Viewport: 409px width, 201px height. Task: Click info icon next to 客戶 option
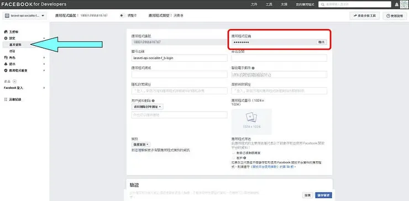[245, 158]
